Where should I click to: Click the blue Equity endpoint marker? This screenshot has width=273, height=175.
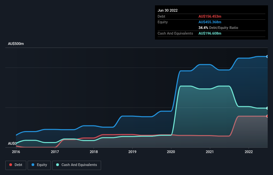(x=267, y=57)
